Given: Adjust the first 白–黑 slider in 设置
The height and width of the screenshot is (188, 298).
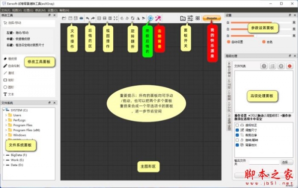Looking at the screenshot, I should click(x=261, y=22).
